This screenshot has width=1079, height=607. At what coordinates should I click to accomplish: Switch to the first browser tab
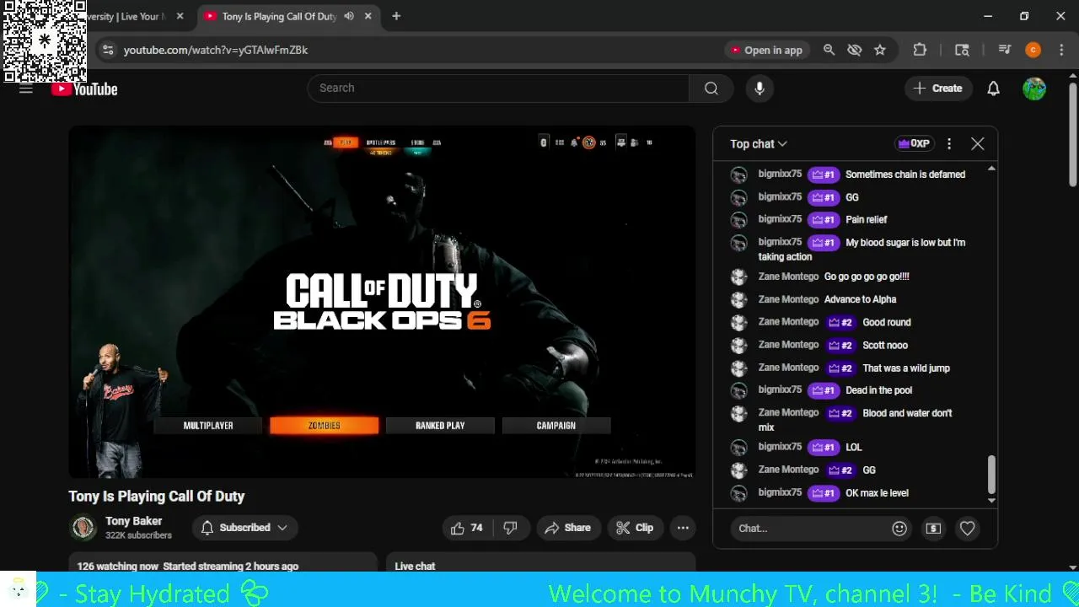(133, 16)
